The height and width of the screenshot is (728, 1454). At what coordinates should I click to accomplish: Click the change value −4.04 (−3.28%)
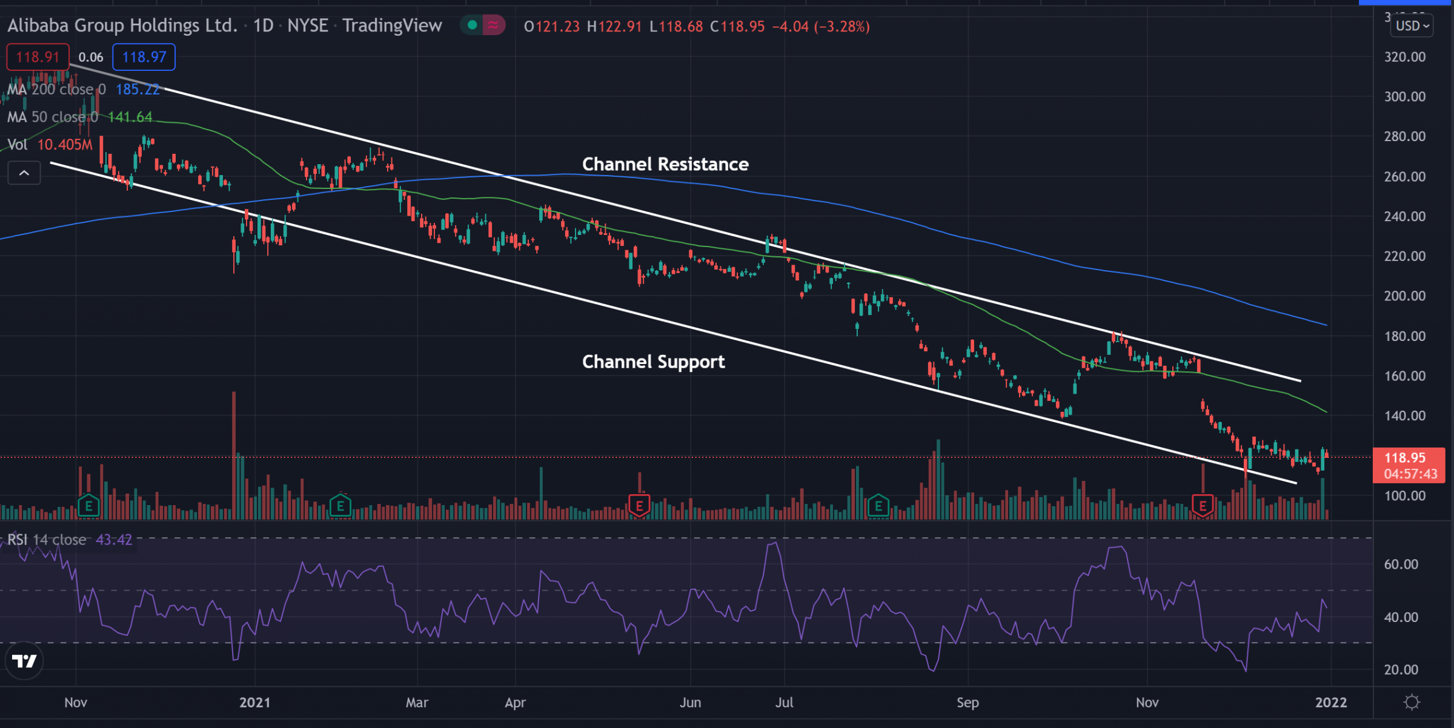(821, 27)
